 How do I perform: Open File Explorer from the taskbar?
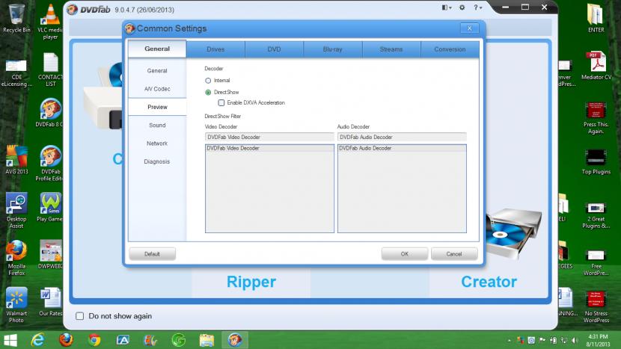click(207, 340)
